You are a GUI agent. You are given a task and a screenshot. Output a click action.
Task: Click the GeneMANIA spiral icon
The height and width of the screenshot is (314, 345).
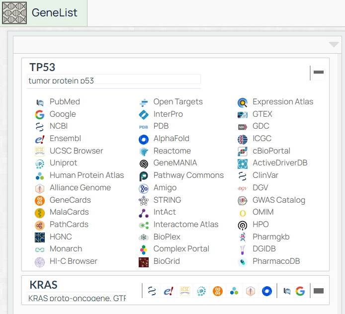[x=144, y=163]
